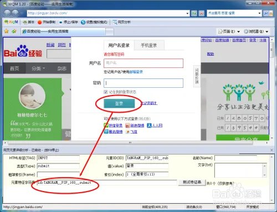
Task: Start recording with the red 开始录制 button
Action: (47, 22)
